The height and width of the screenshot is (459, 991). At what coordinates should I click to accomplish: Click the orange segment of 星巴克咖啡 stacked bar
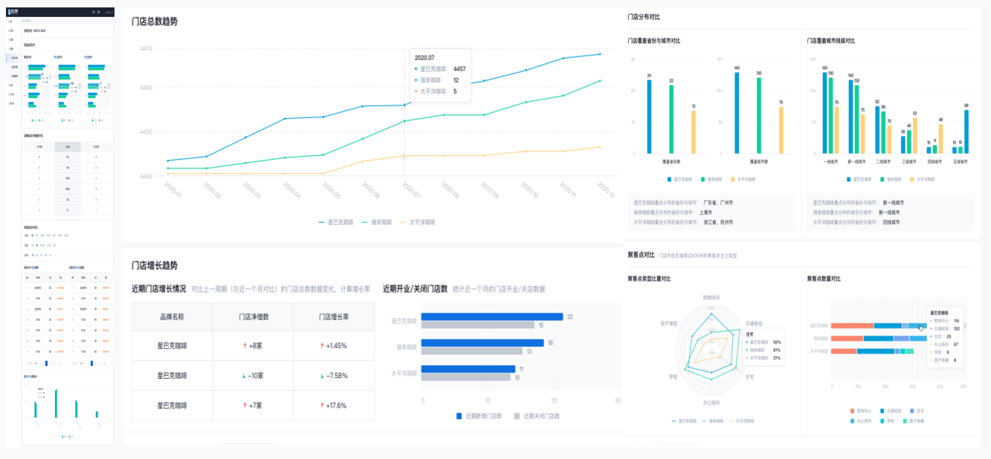click(x=852, y=325)
